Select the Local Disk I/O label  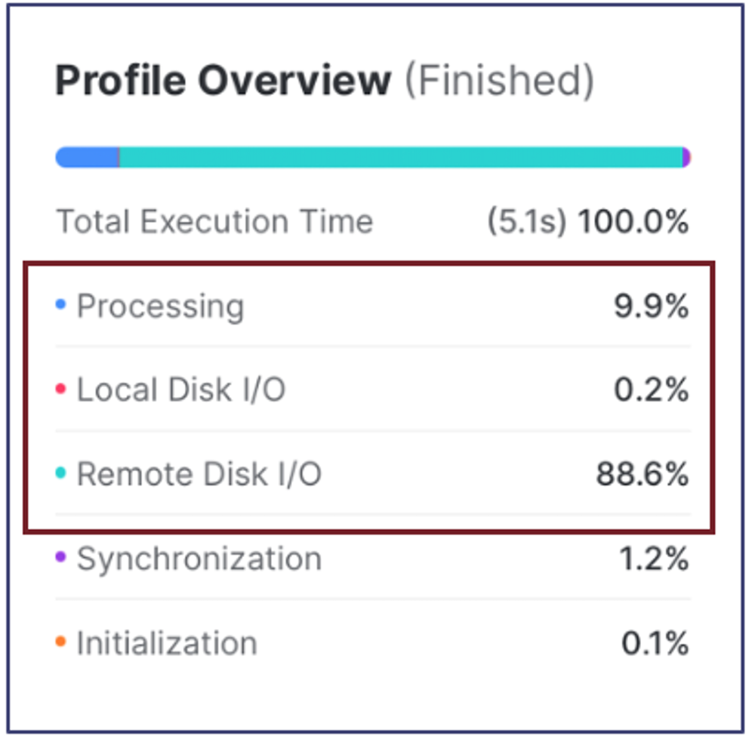181,390
